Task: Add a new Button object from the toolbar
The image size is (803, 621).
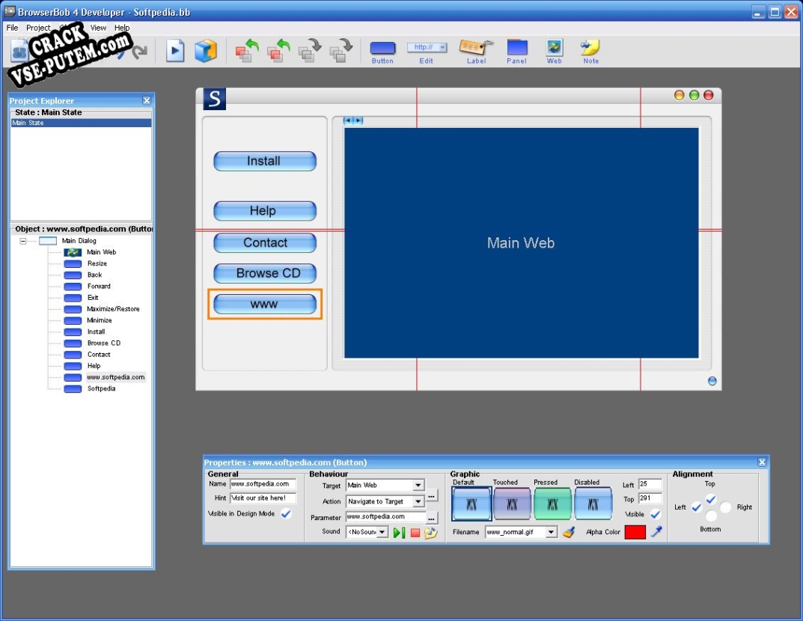Action: 382,52
